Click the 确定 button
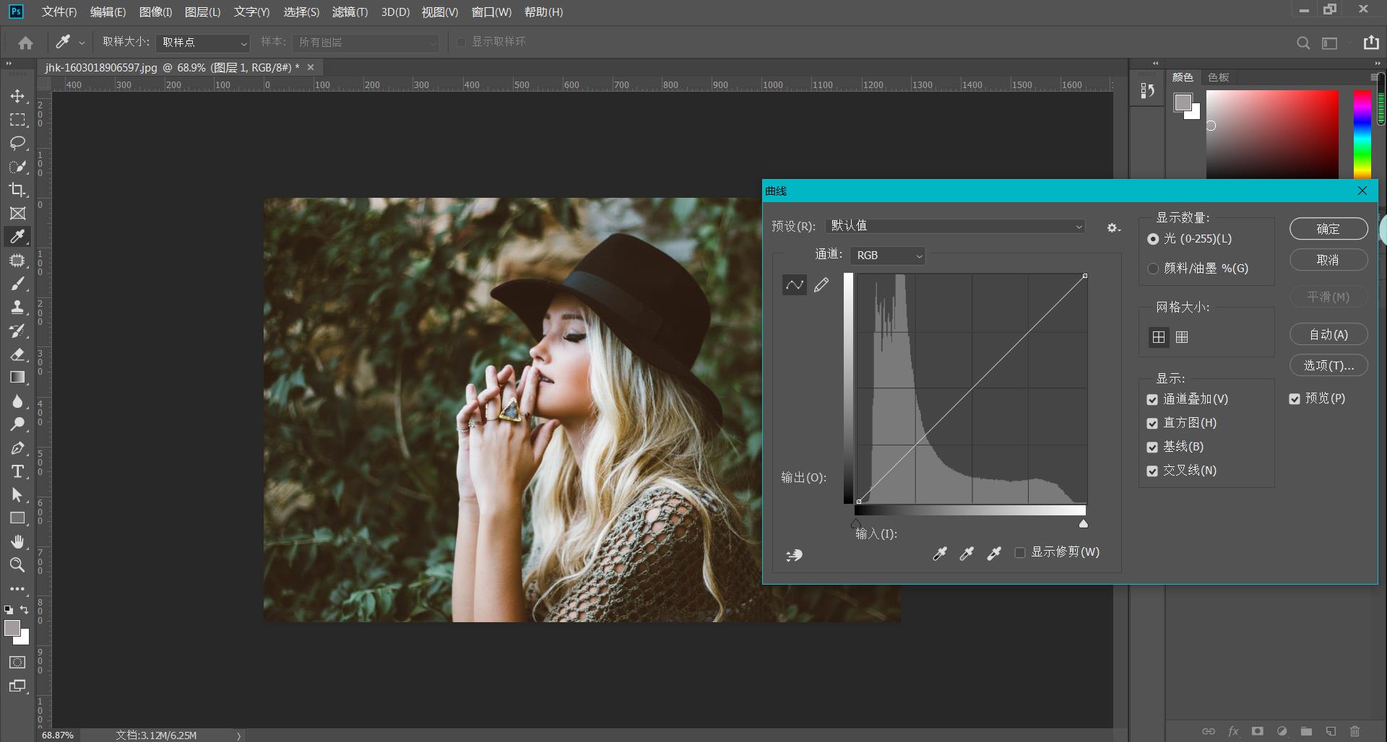1387x742 pixels. click(1328, 229)
